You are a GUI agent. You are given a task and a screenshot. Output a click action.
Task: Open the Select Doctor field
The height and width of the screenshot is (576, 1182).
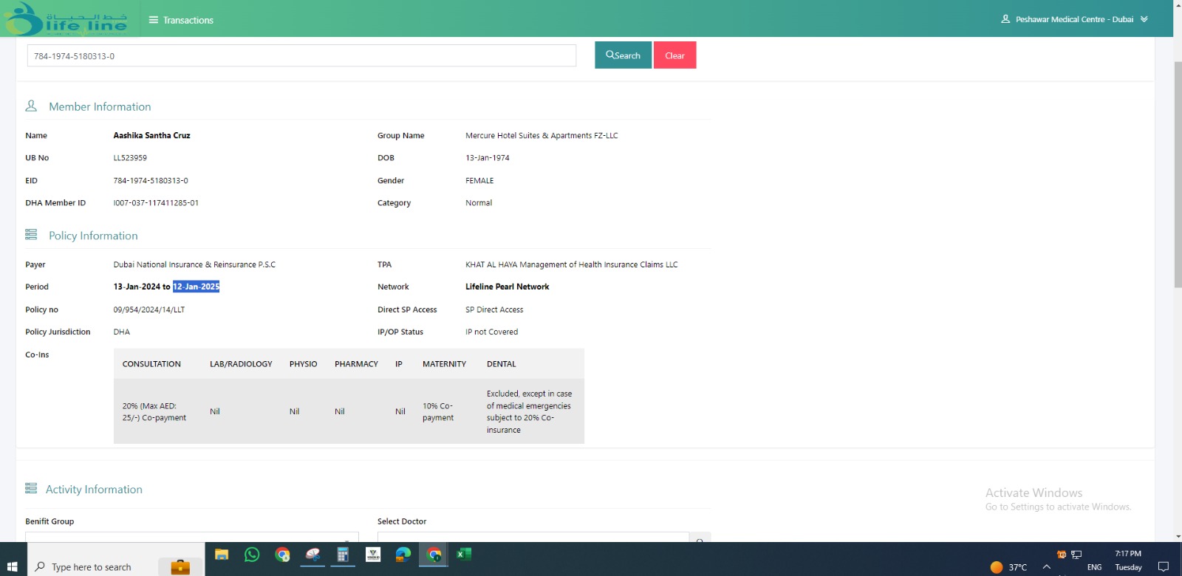pos(533,537)
